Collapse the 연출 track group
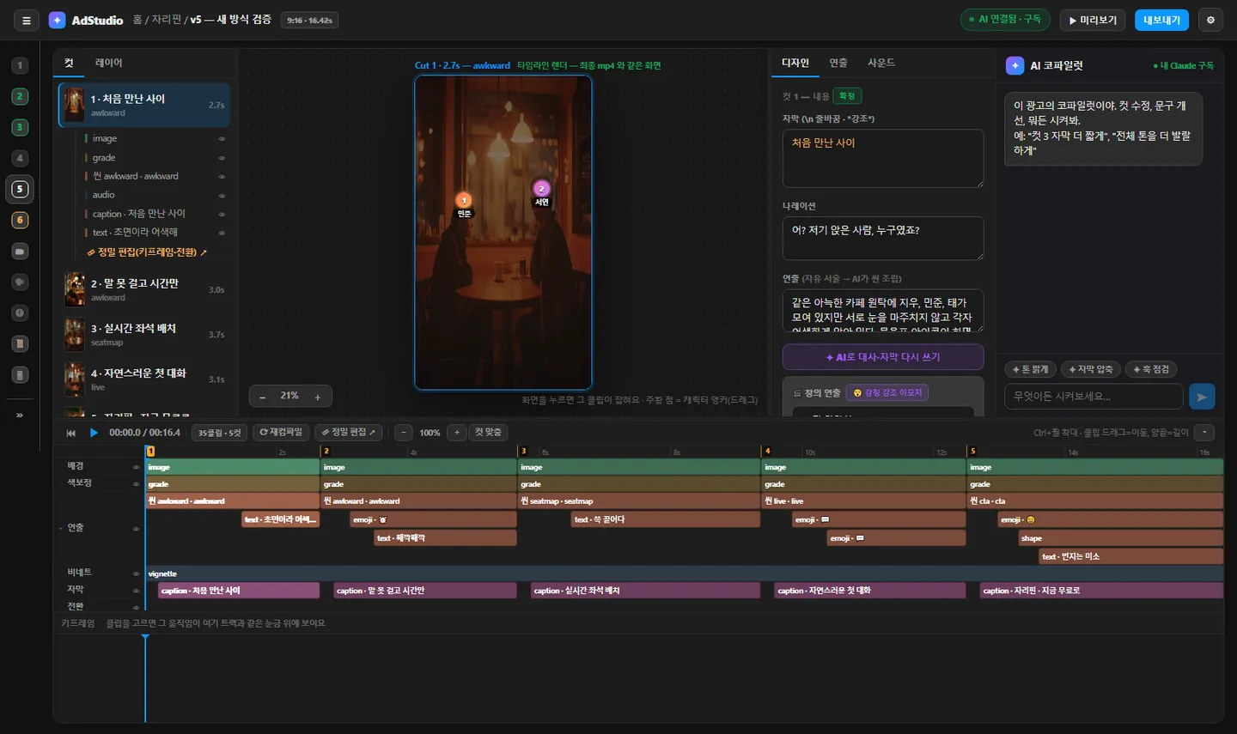1237x734 pixels. point(61,529)
